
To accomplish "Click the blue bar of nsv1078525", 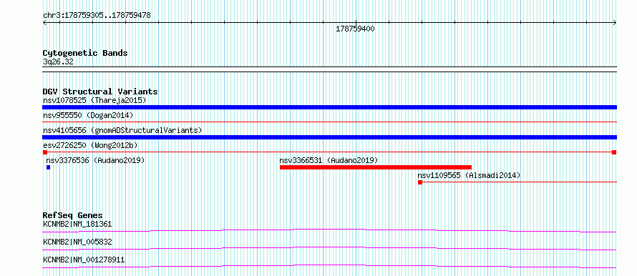I will click(x=329, y=107).
